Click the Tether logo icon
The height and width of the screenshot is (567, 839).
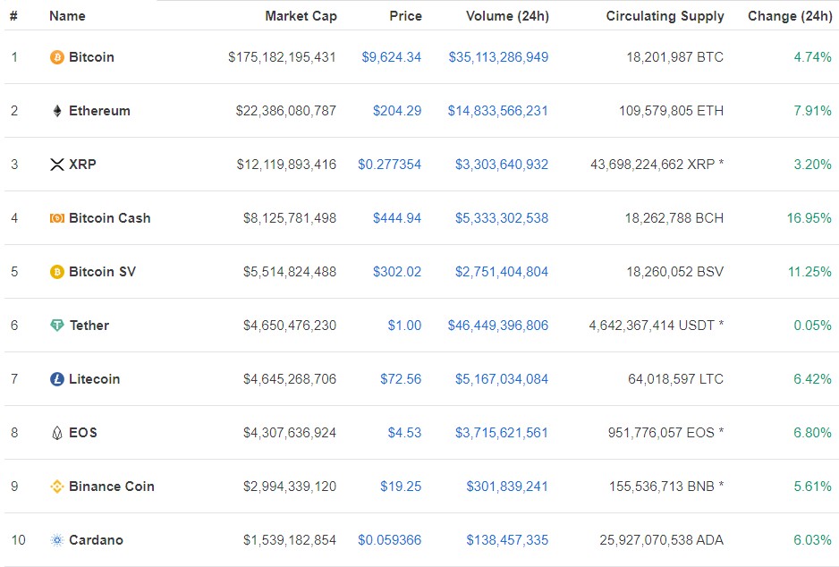(x=56, y=326)
